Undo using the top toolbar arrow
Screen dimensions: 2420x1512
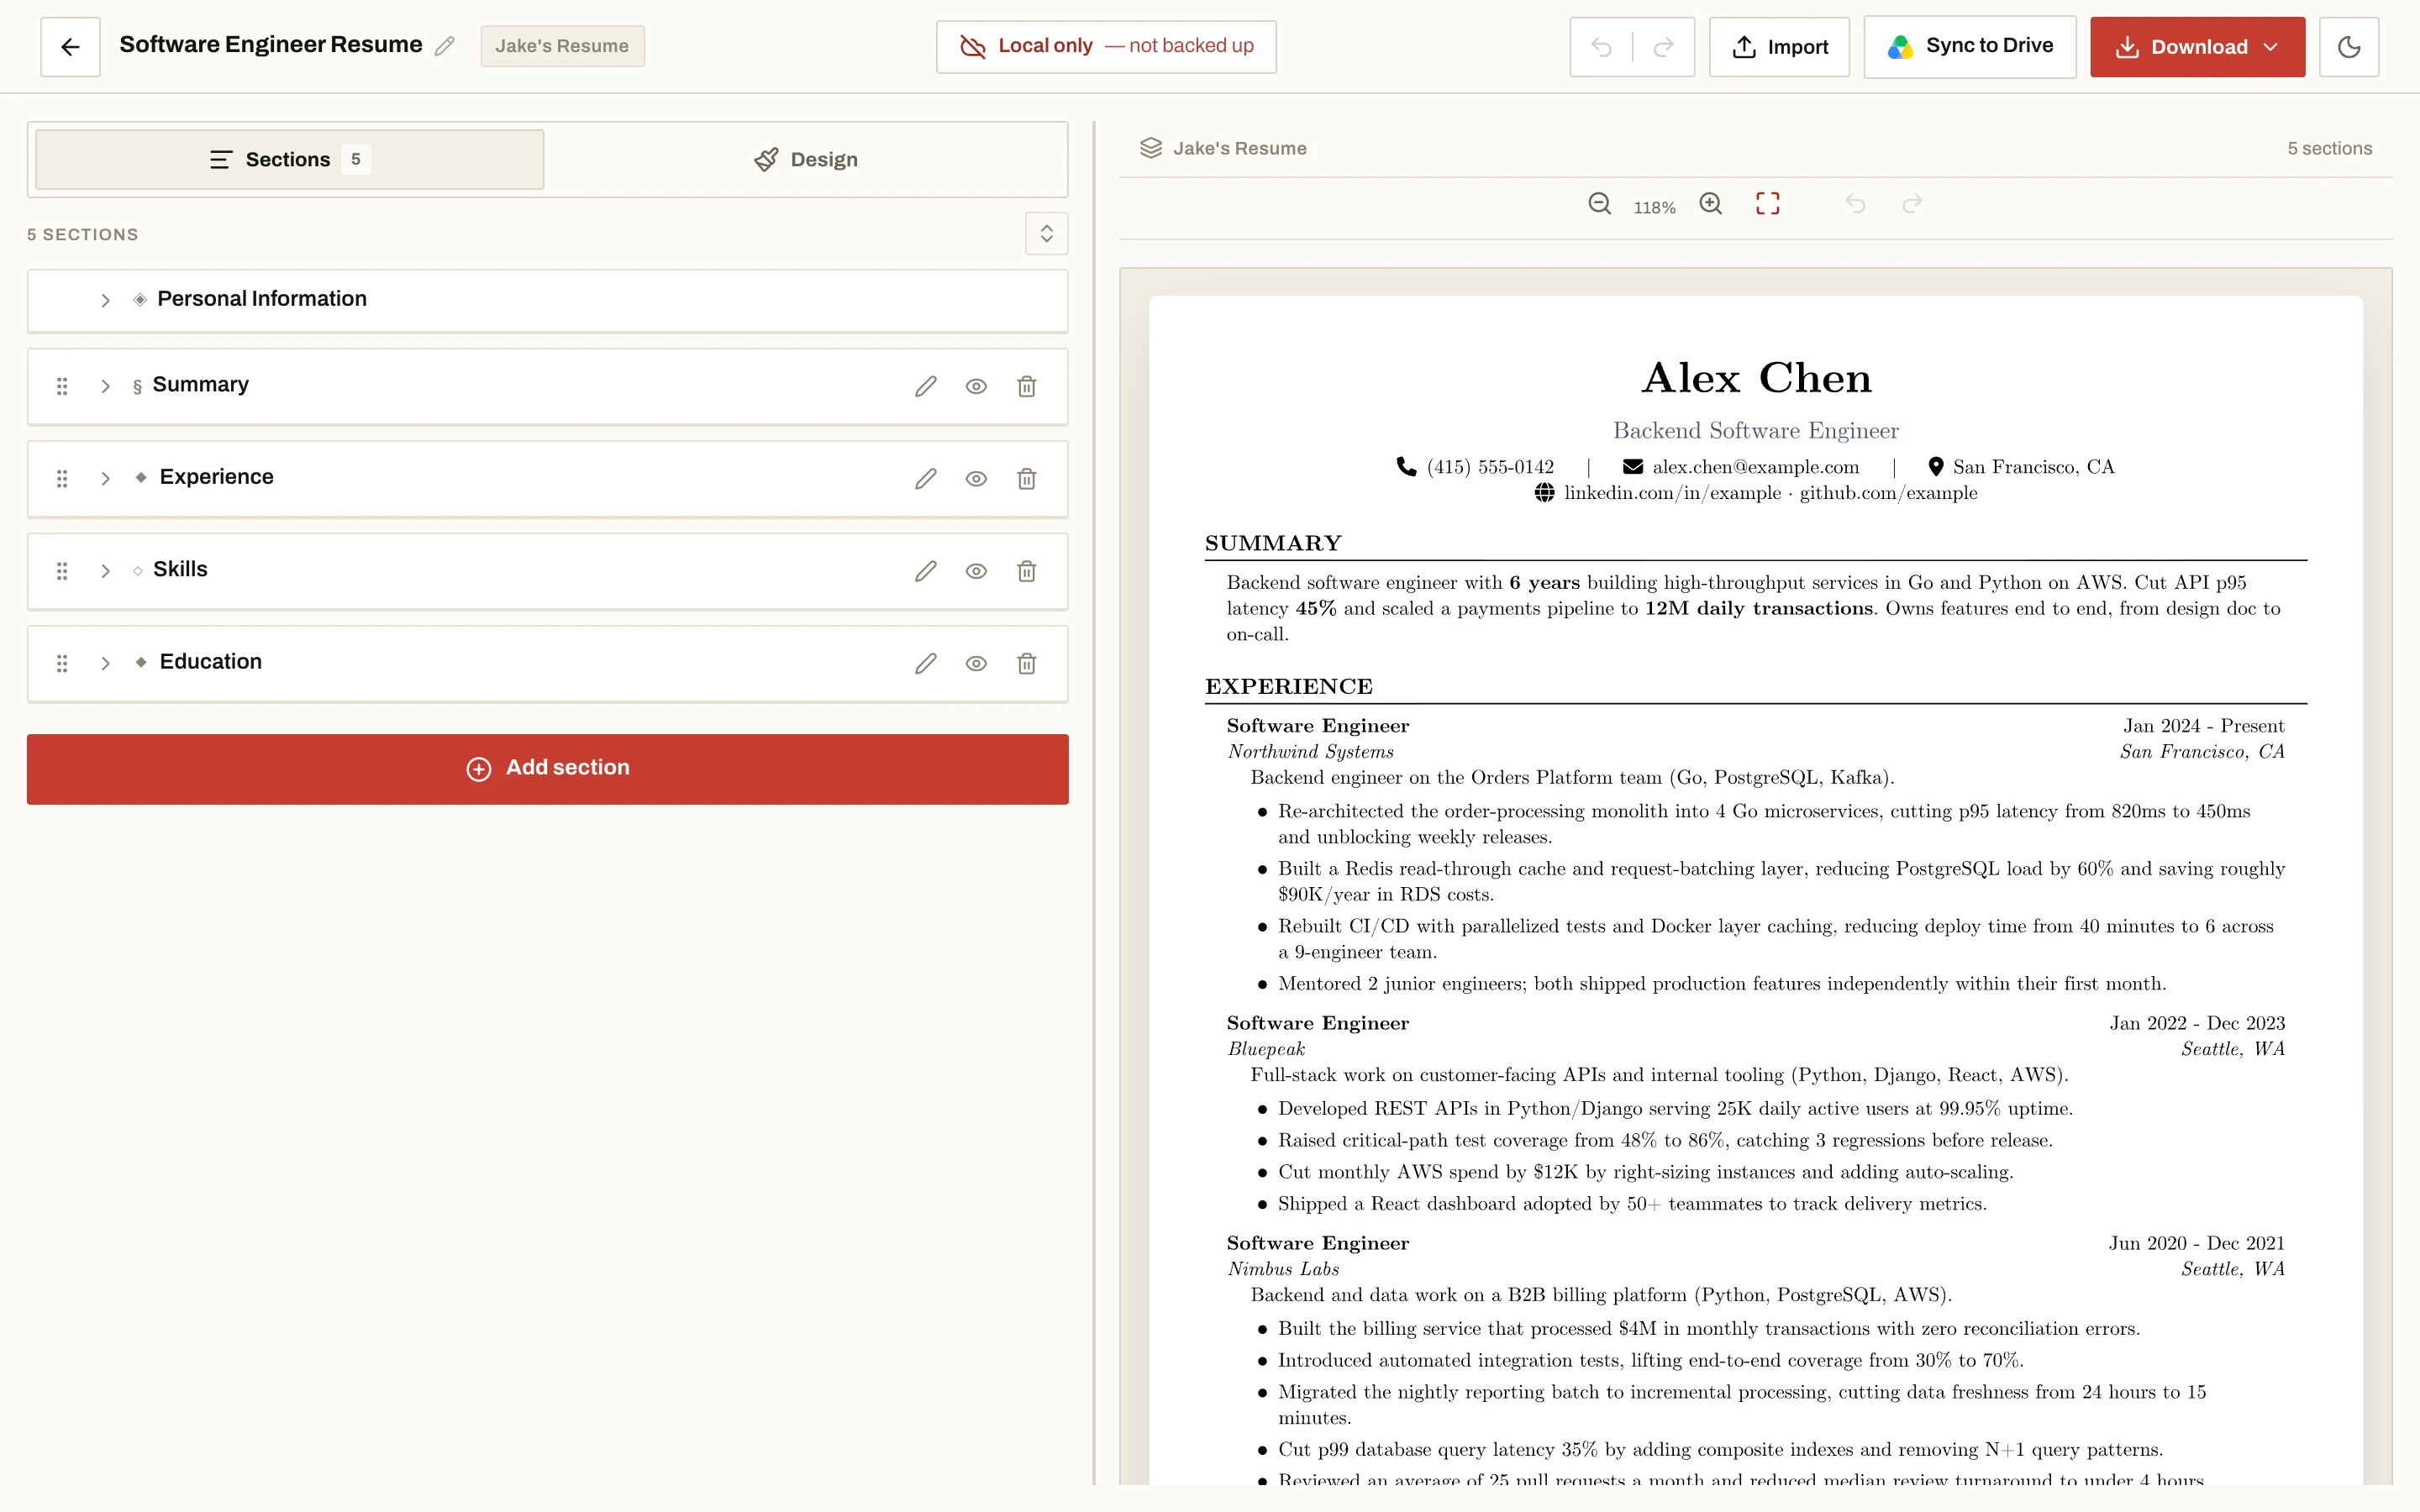click(1601, 47)
